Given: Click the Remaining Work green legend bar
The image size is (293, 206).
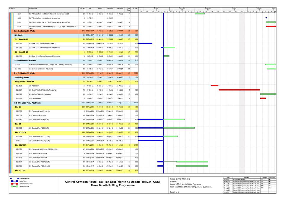Looking at the screenshot, I should click(14, 186).
